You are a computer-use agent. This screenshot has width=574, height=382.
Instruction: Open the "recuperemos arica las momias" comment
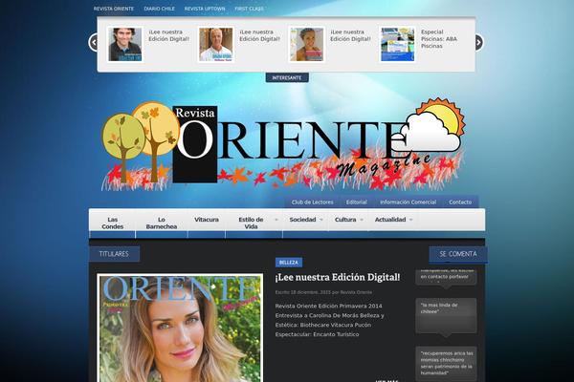tap(446, 363)
